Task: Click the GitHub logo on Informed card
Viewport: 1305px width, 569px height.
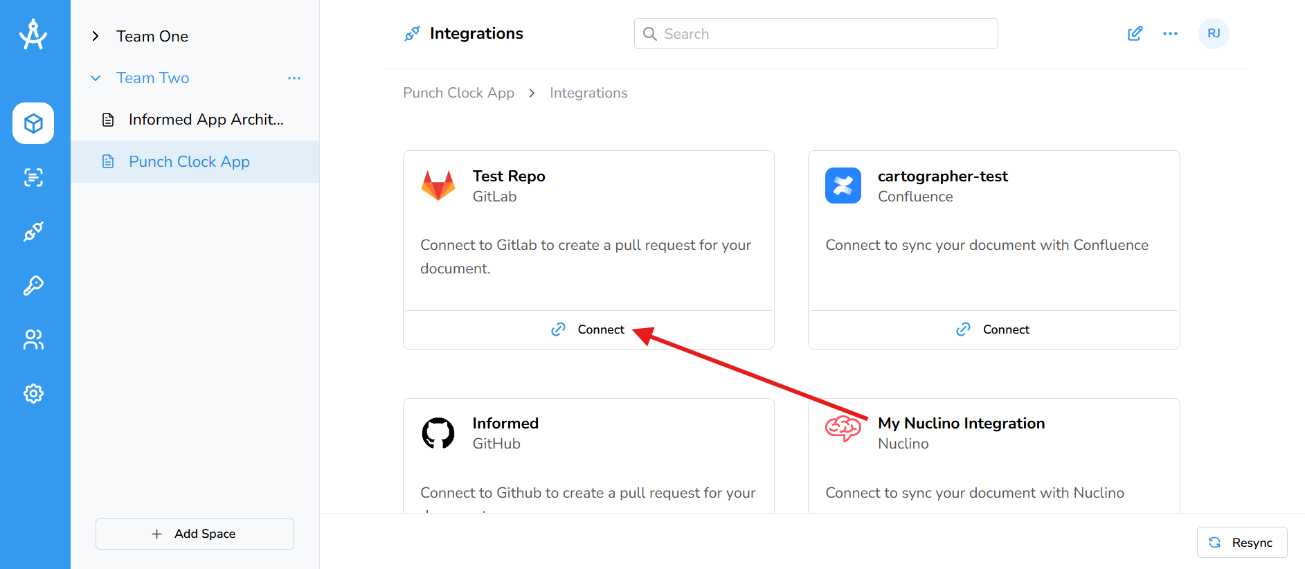Action: (438, 433)
